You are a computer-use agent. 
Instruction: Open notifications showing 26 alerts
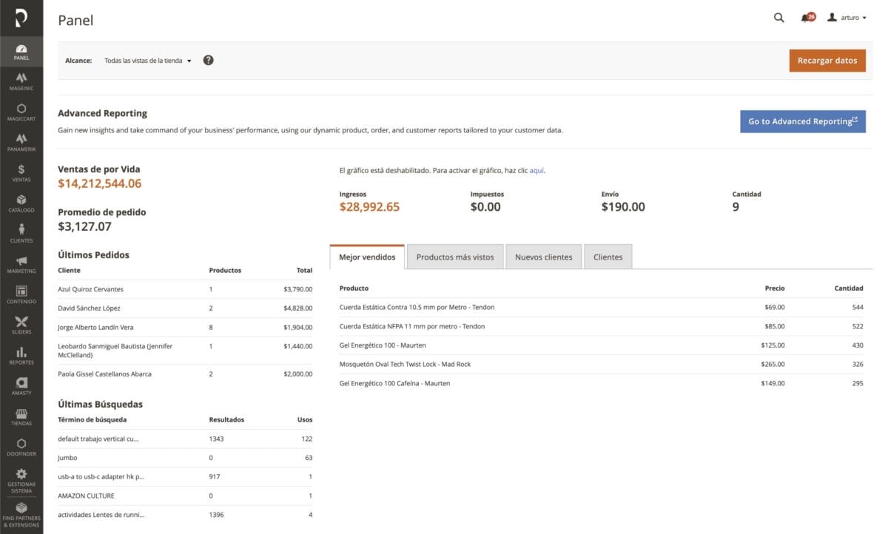(807, 17)
